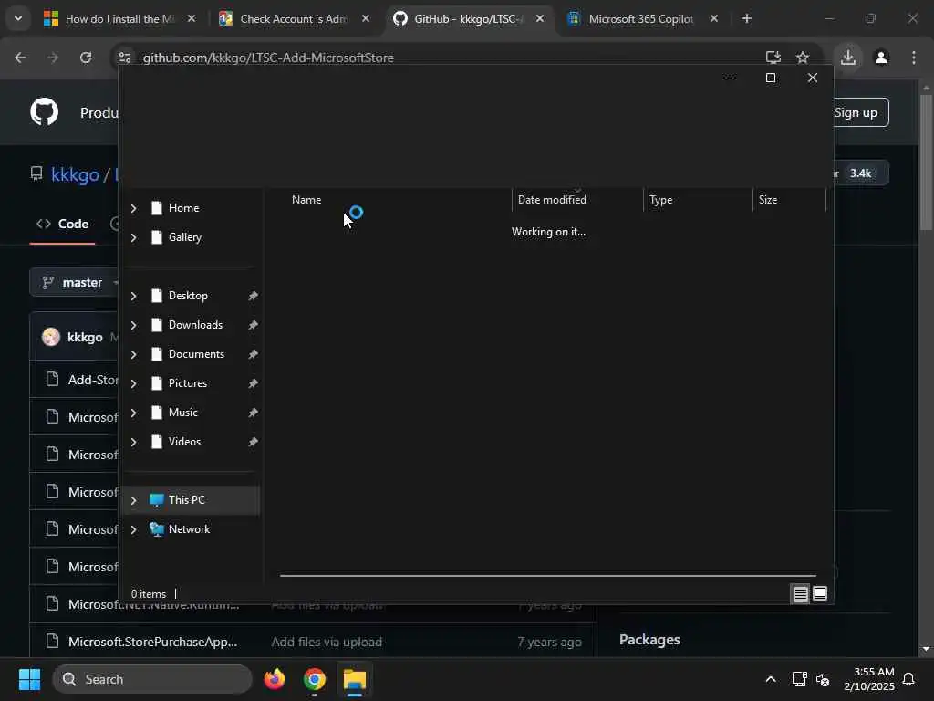934x701 pixels.
Task: Expand the Gallery node in File Explorer
Action: click(133, 237)
